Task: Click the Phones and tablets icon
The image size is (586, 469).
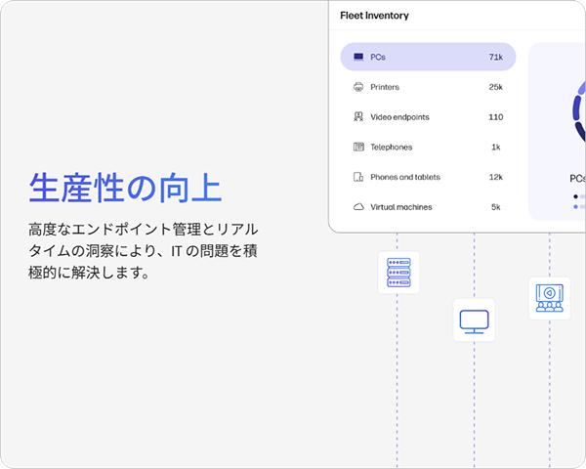Action: coord(358,177)
